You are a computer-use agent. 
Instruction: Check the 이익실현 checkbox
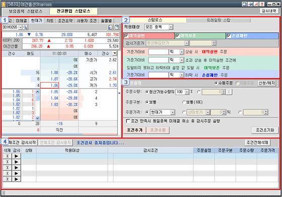click(126, 36)
